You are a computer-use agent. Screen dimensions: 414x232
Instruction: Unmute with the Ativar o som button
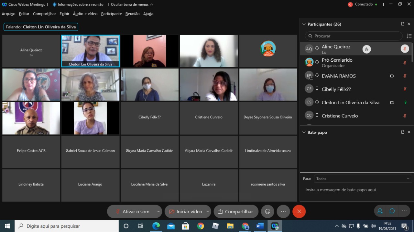[x=132, y=212]
